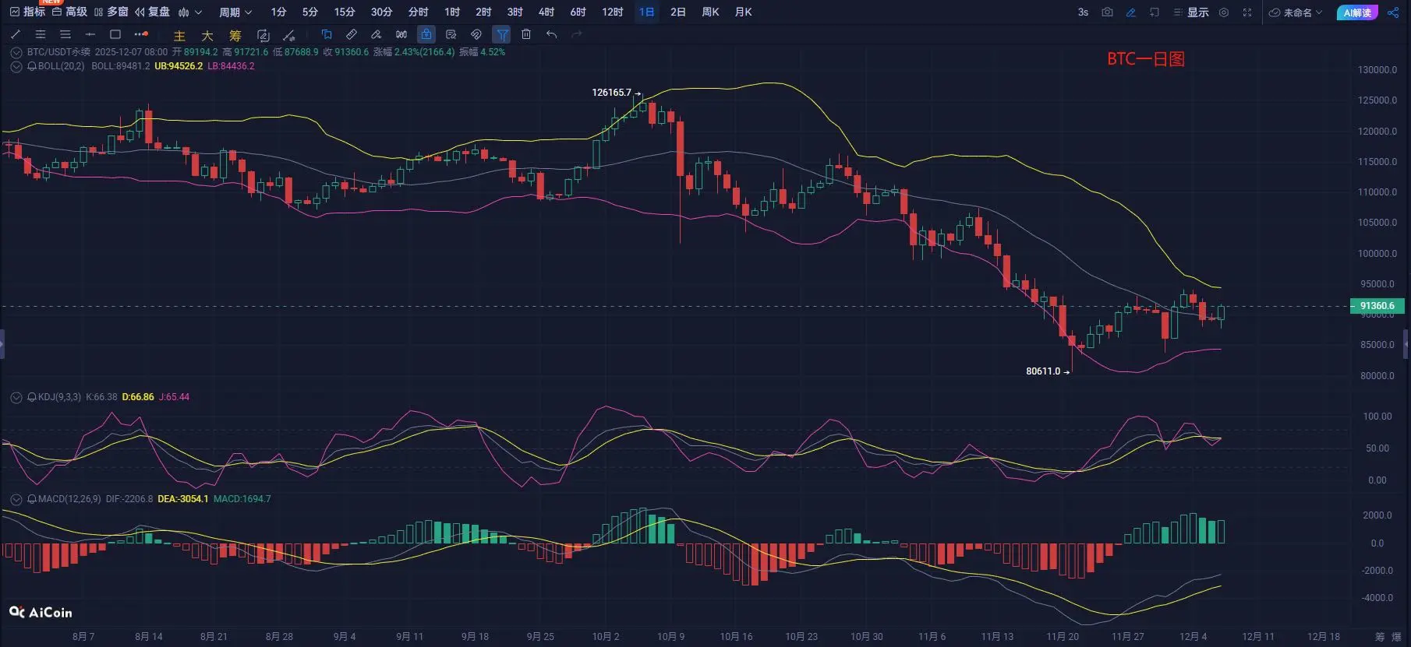Select the eraser tool icon
The width and height of the screenshot is (1411, 647).
(377, 34)
